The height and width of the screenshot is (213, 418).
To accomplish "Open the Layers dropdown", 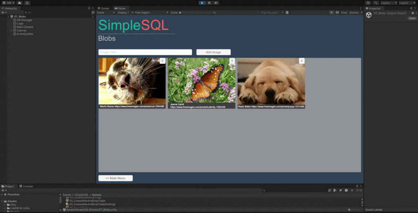I will [x=389, y=3].
